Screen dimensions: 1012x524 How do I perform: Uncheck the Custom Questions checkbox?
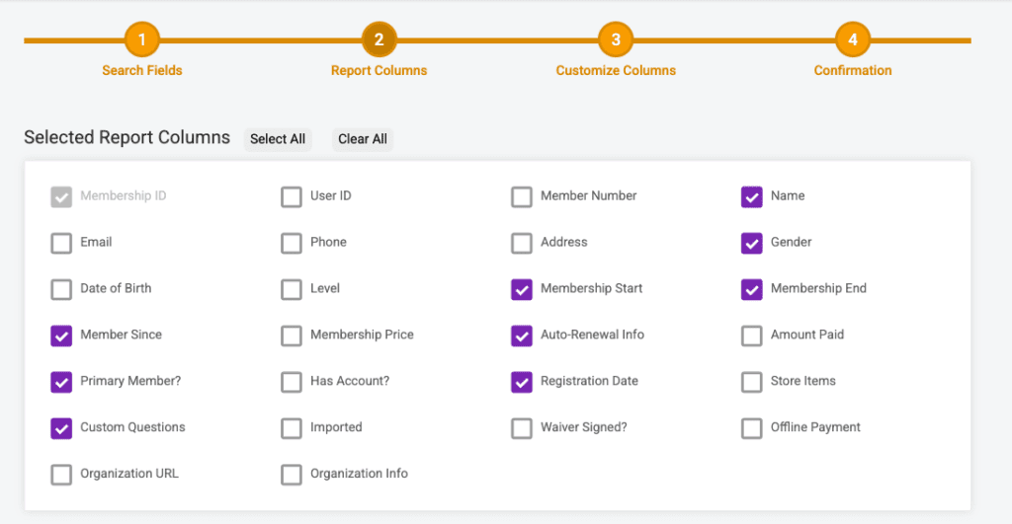pyautogui.click(x=61, y=428)
